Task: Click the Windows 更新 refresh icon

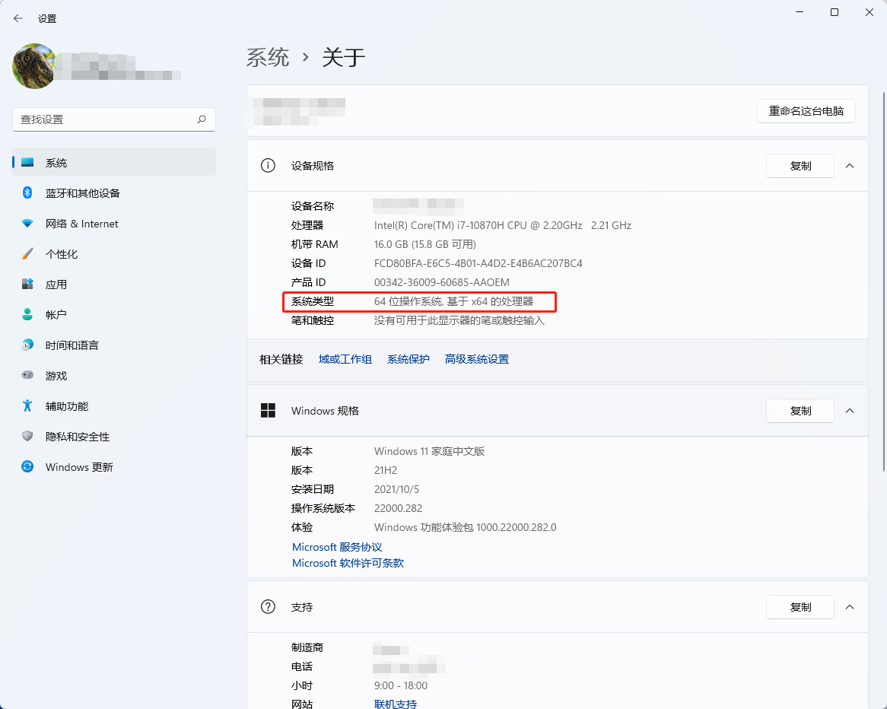Action: click(x=27, y=466)
